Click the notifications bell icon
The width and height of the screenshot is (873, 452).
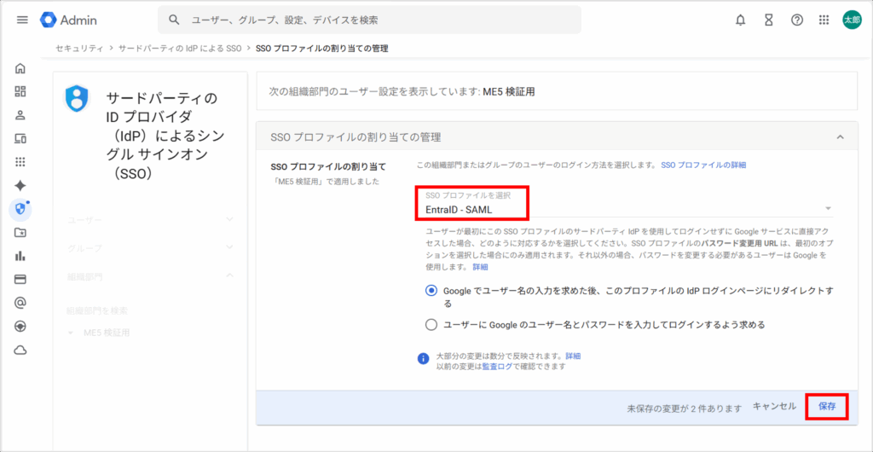[740, 20]
